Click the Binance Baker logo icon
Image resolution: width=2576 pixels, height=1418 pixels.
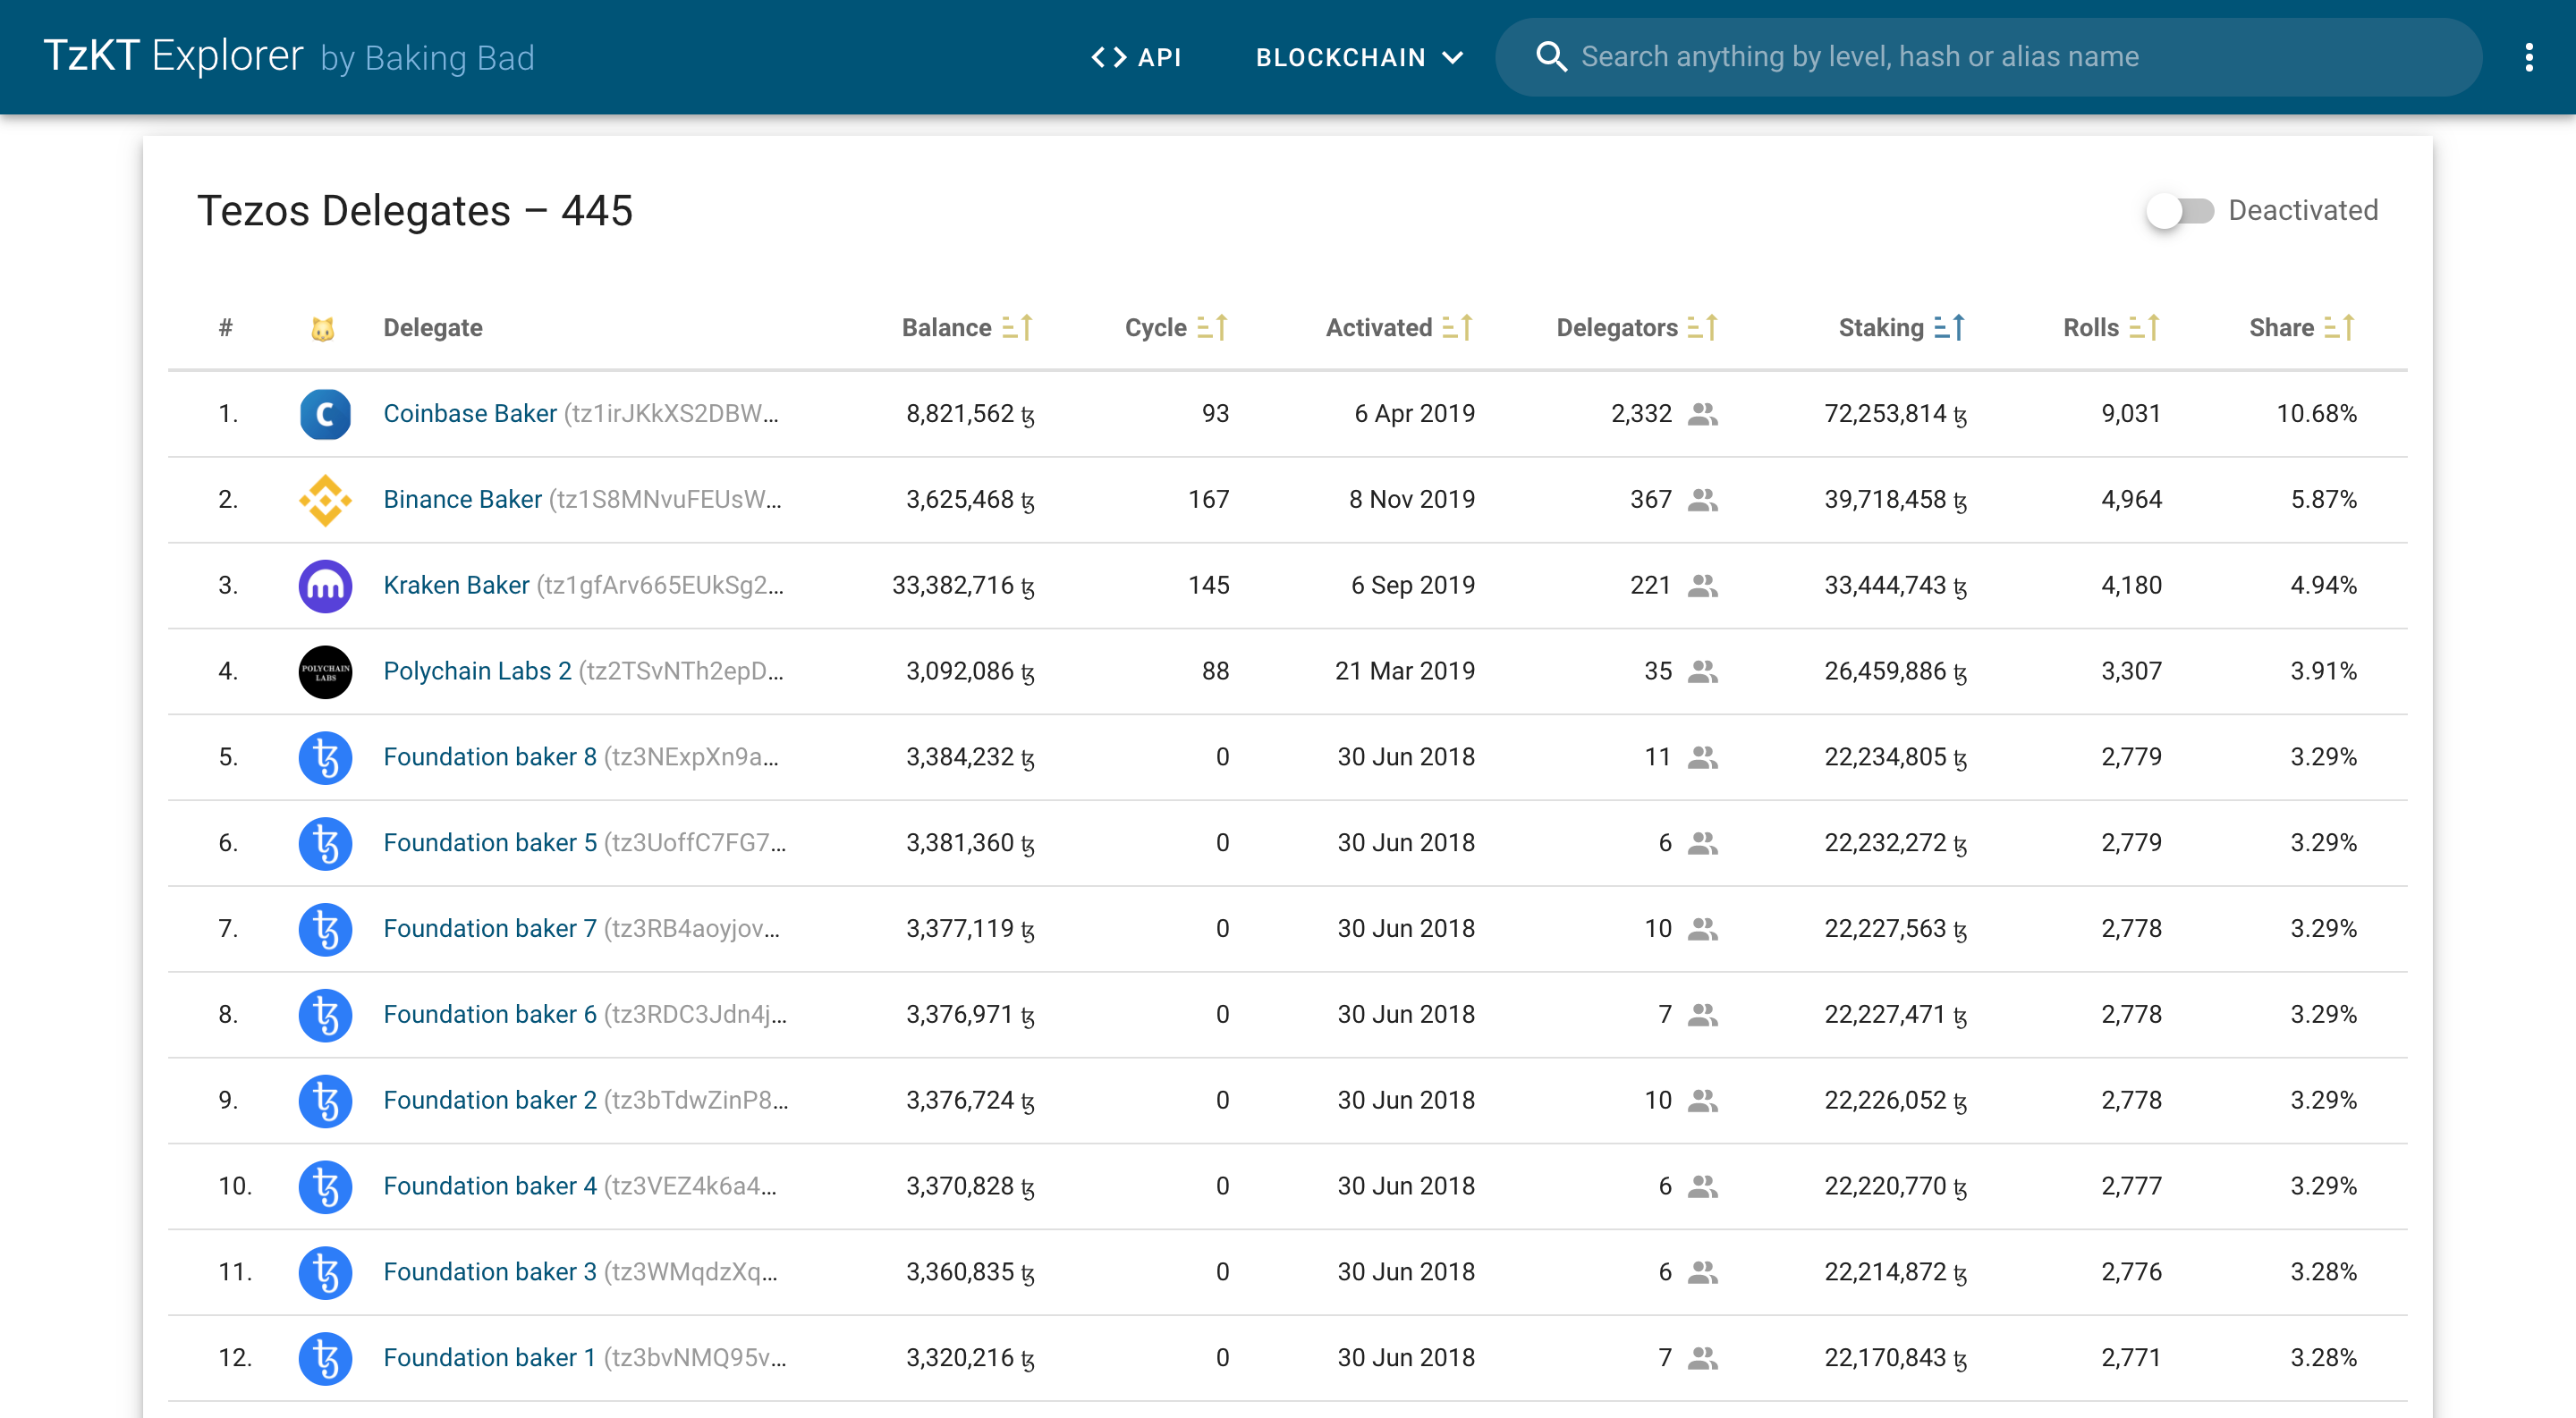tap(325, 500)
